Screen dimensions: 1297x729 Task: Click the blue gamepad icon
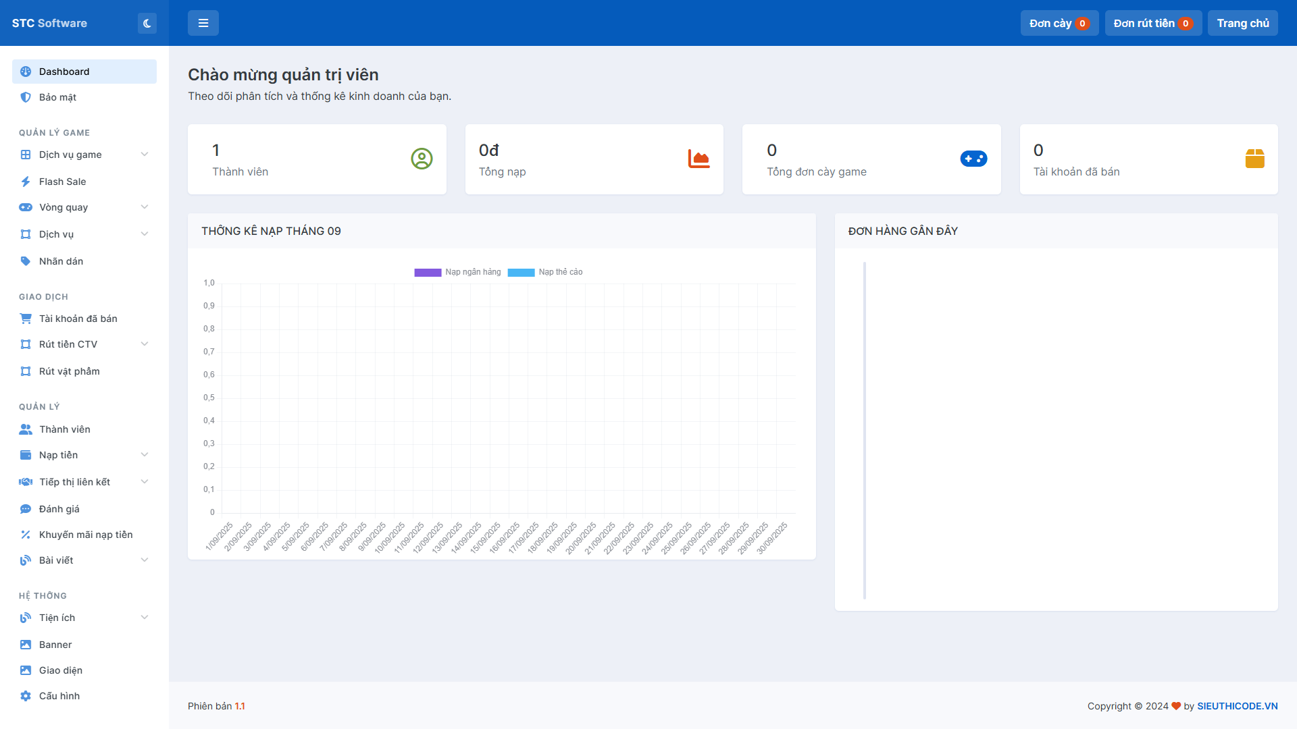(973, 159)
